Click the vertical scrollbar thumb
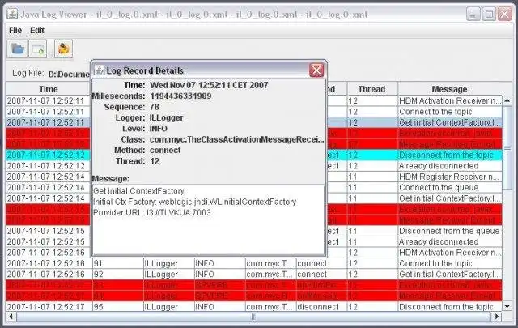Image resolution: width=518 pixels, height=328 pixels. pyautogui.click(x=507, y=147)
